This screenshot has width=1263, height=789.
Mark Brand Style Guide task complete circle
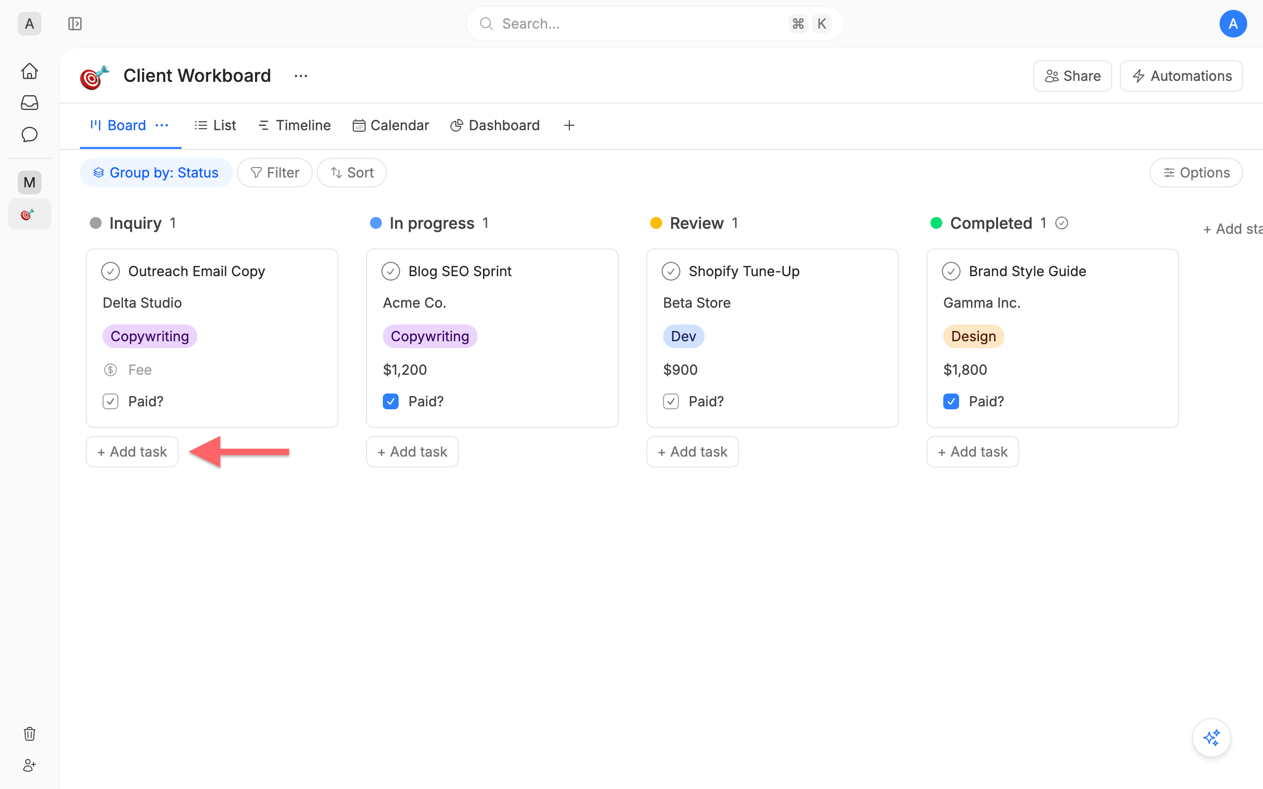[951, 271]
